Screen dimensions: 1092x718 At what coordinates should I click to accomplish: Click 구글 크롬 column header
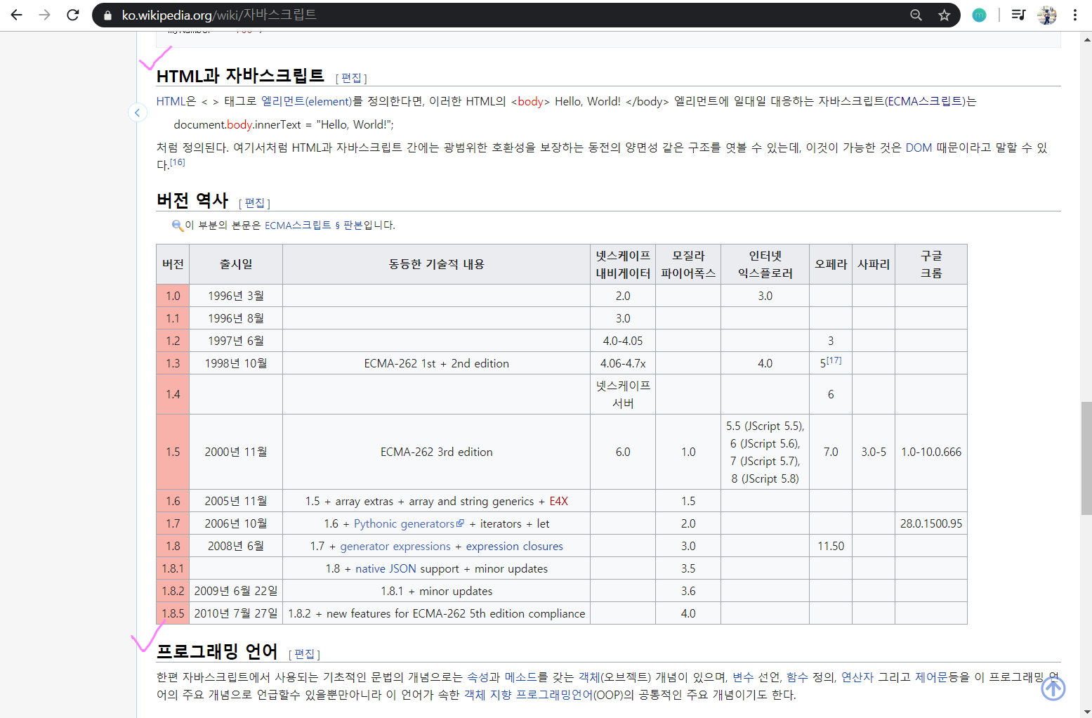(931, 264)
